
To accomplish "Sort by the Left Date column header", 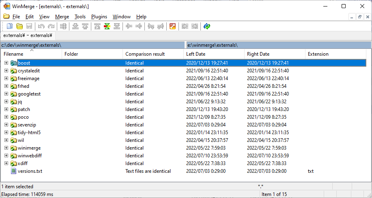I will click(214, 54).
